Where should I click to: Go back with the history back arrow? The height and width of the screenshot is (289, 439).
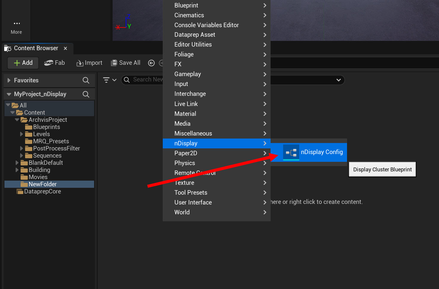151,63
